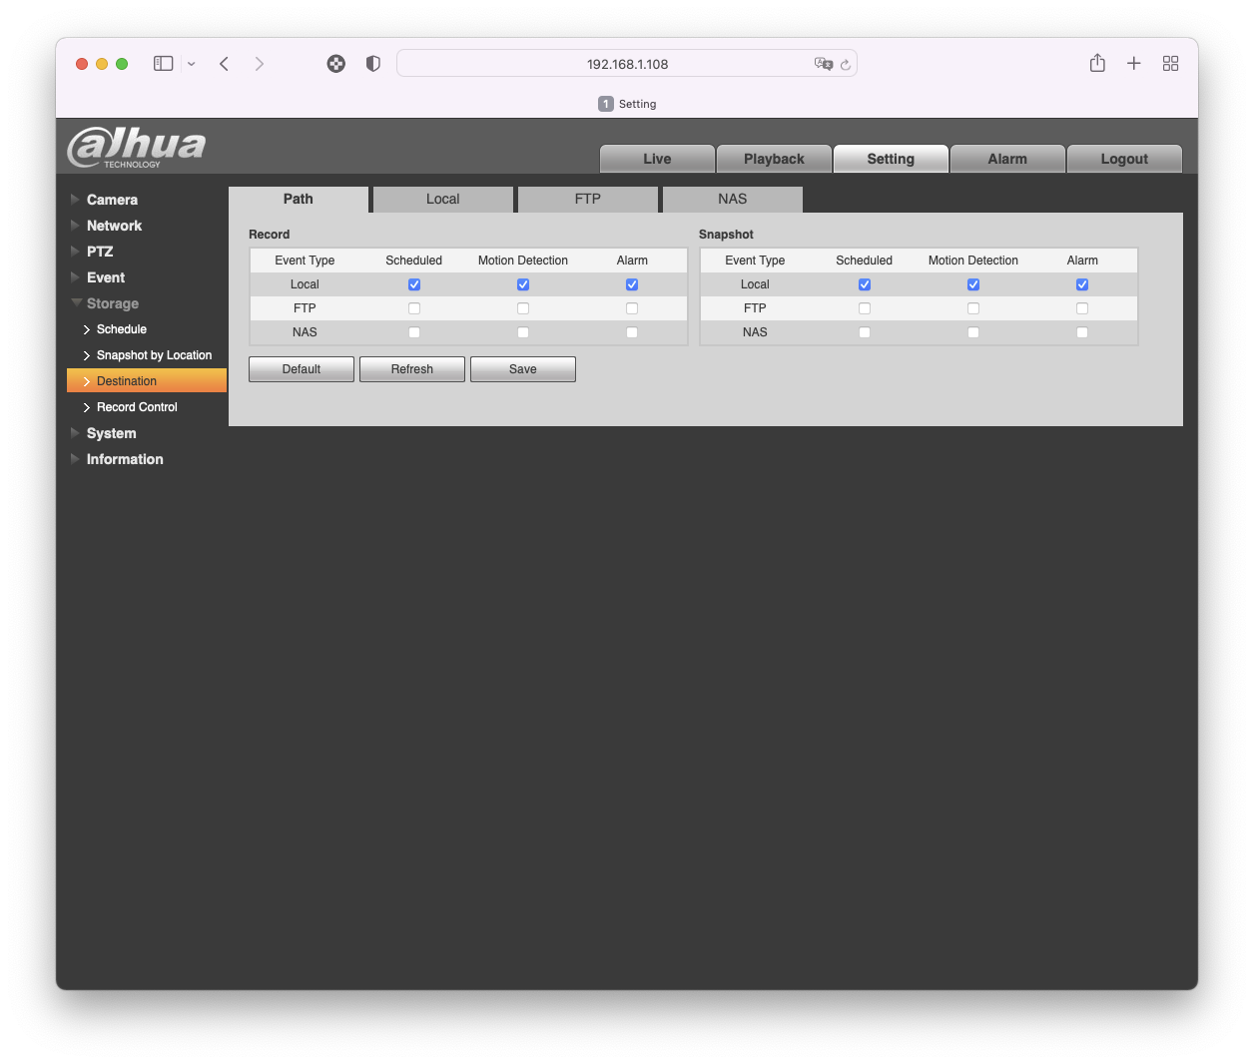Screen dimensions: 1254x1064
Task: Switch to the FTP tab
Action: click(x=588, y=200)
